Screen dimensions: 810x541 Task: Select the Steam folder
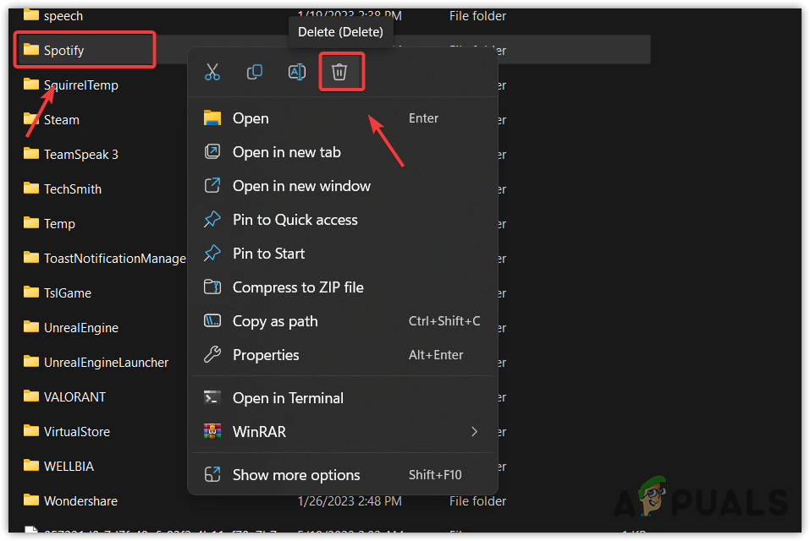pos(62,120)
